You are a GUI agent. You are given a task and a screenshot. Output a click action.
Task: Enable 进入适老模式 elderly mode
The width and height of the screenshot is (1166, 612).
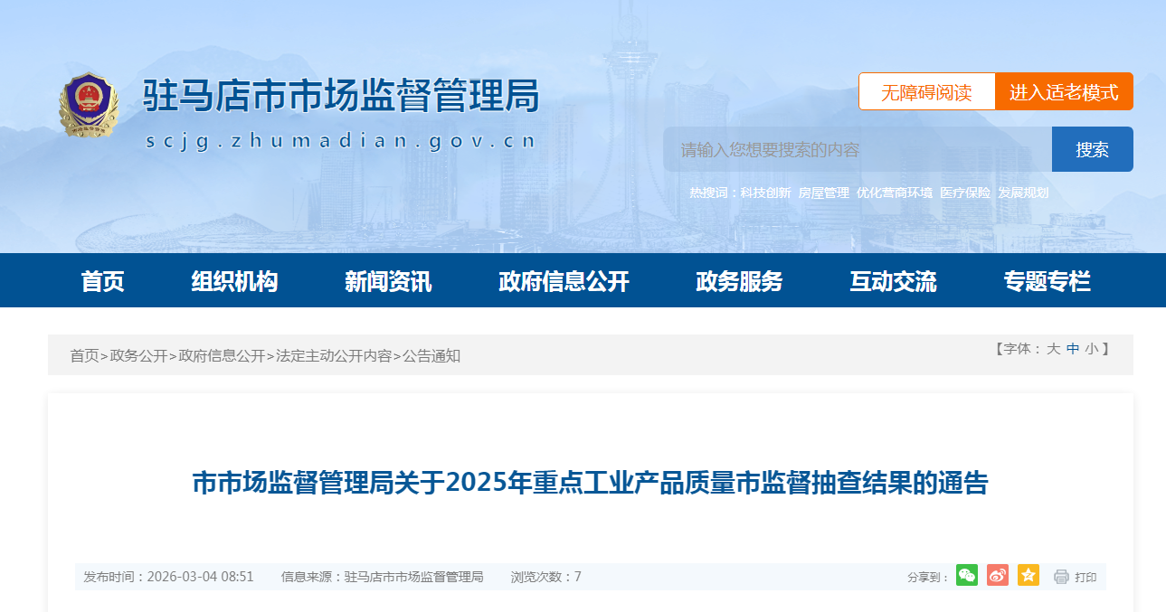(1064, 91)
